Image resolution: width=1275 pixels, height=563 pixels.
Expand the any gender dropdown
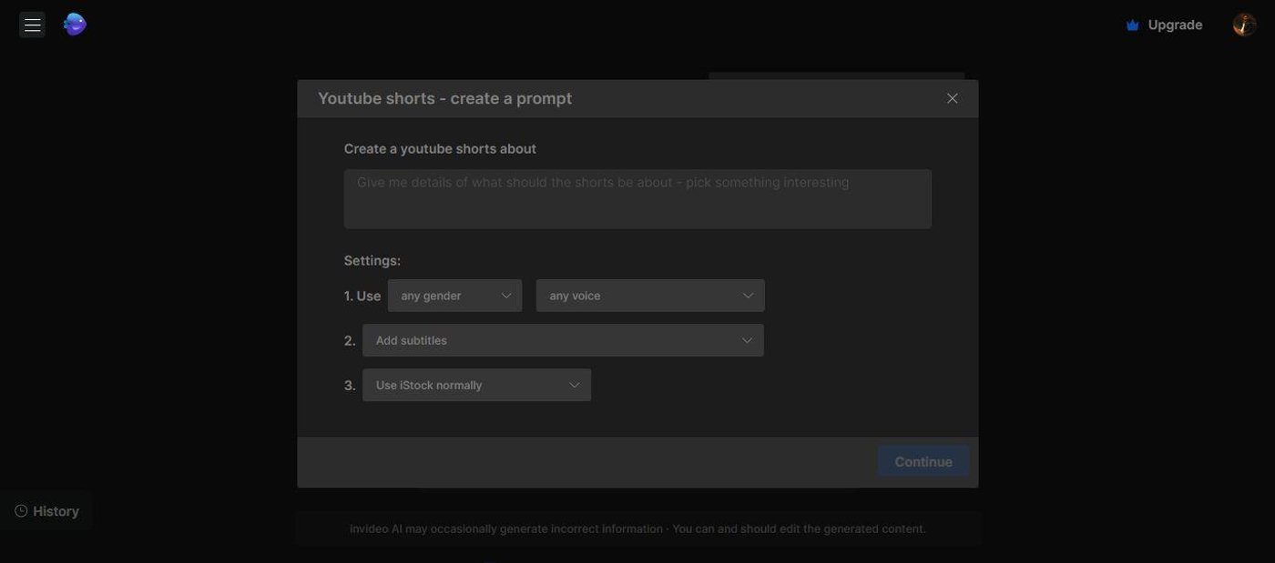click(x=454, y=296)
